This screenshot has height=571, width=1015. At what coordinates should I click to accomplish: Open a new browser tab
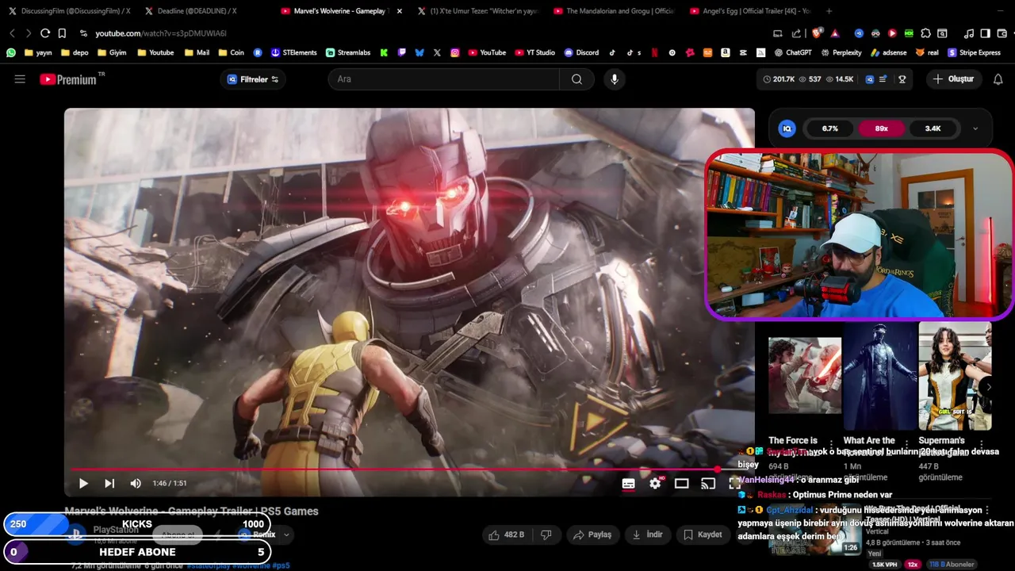point(829,11)
